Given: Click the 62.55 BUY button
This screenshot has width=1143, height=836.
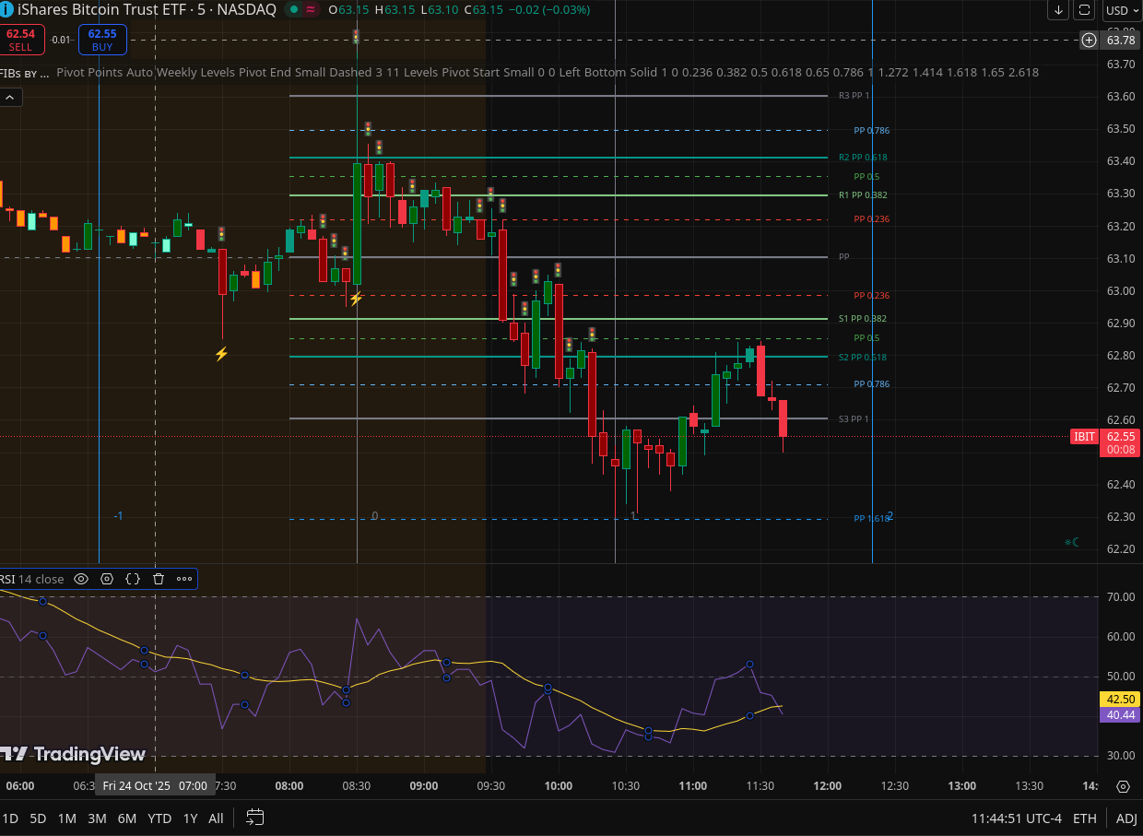Looking at the screenshot, I should point(102,40).
